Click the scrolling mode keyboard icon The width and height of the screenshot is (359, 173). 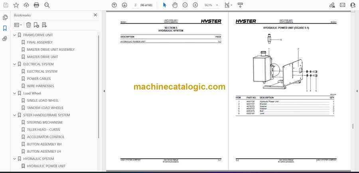240,5
